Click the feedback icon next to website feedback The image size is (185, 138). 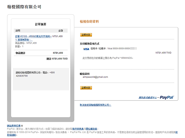[x=22, y=126]
